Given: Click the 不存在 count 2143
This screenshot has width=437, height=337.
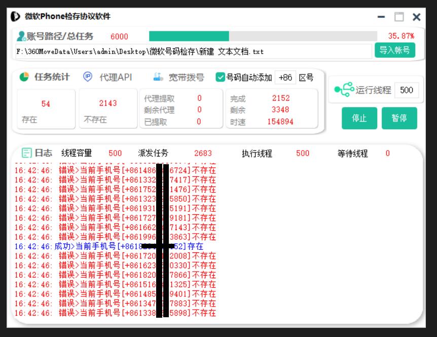Looking at the screenshot, I should pyautogui.click(x=108, y=103).
